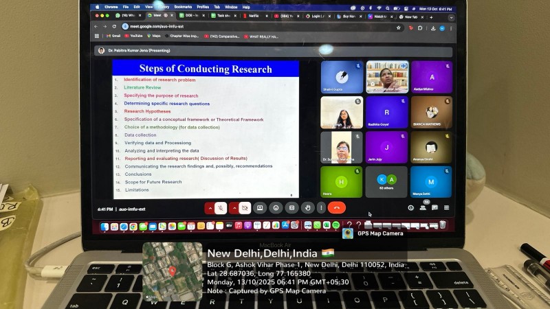Open the emoji reactions button
Viewport: 550px width, 309px height.
[276, 207]
